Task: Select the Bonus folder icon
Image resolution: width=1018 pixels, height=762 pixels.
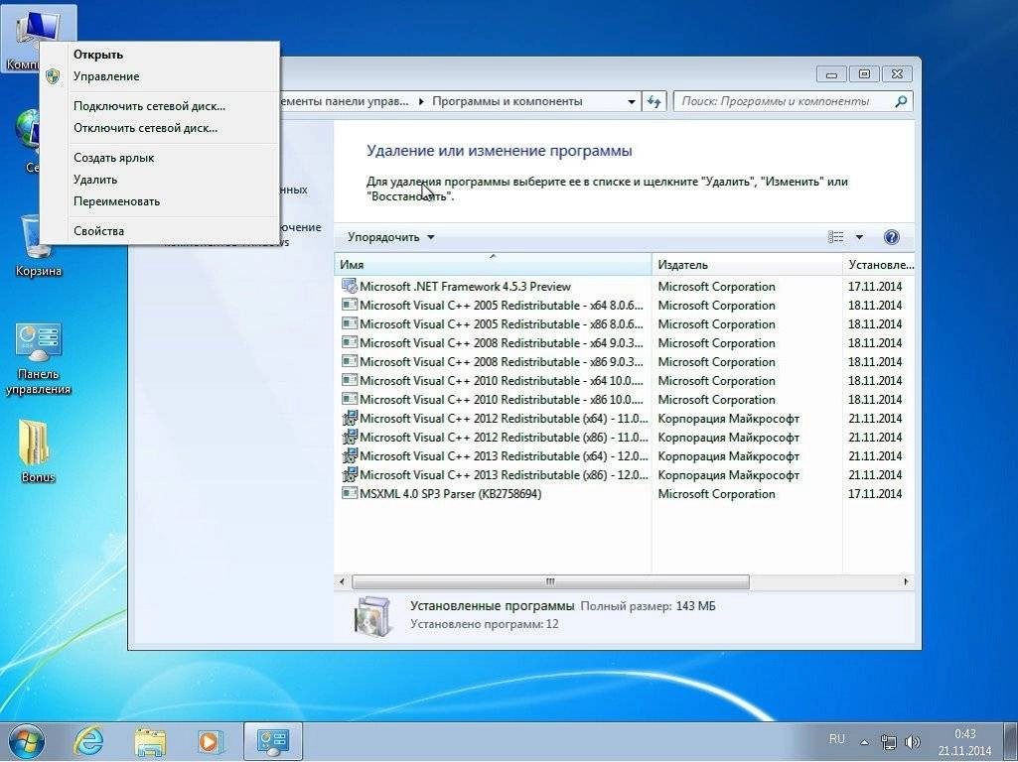Action: pos(39,451)
